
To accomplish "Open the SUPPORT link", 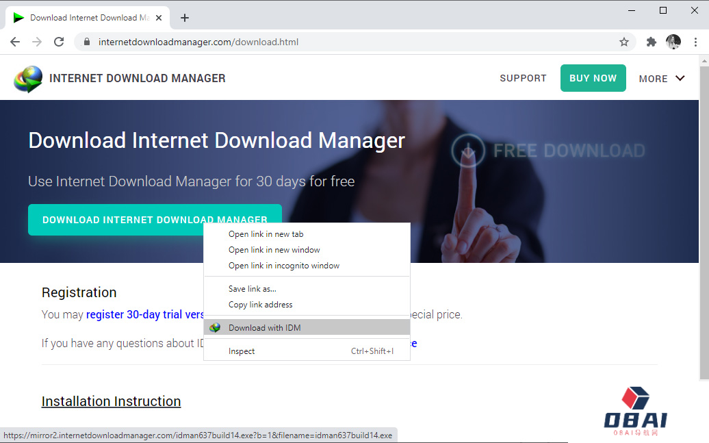I will [523, 78].
